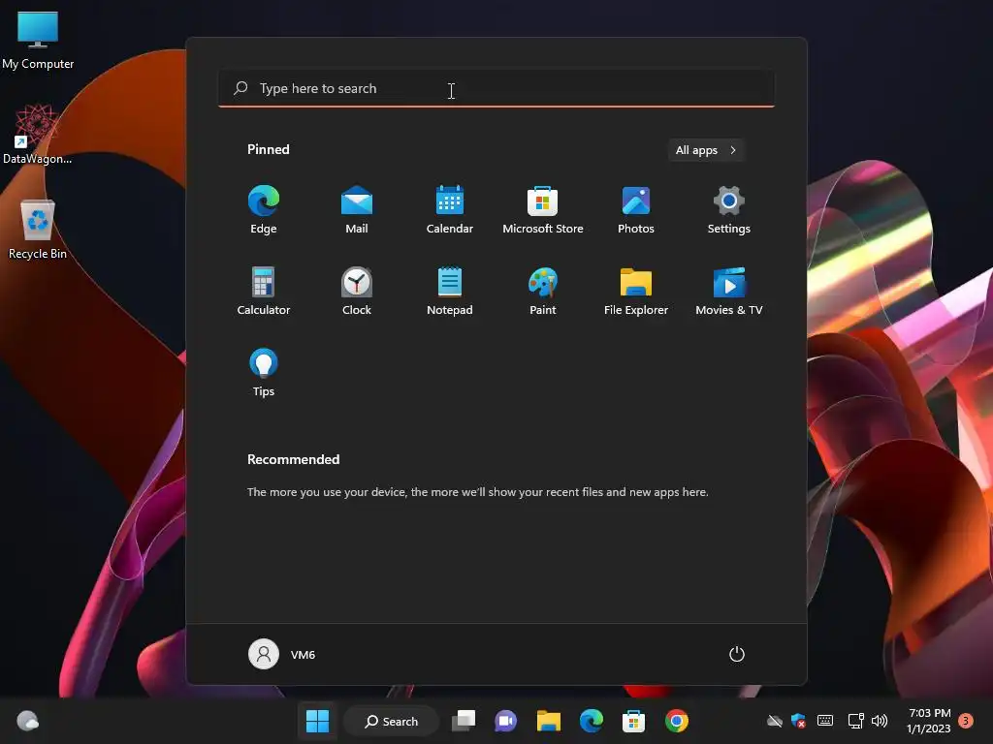Select the DataWagon desktop shortcut

point(38,135)
